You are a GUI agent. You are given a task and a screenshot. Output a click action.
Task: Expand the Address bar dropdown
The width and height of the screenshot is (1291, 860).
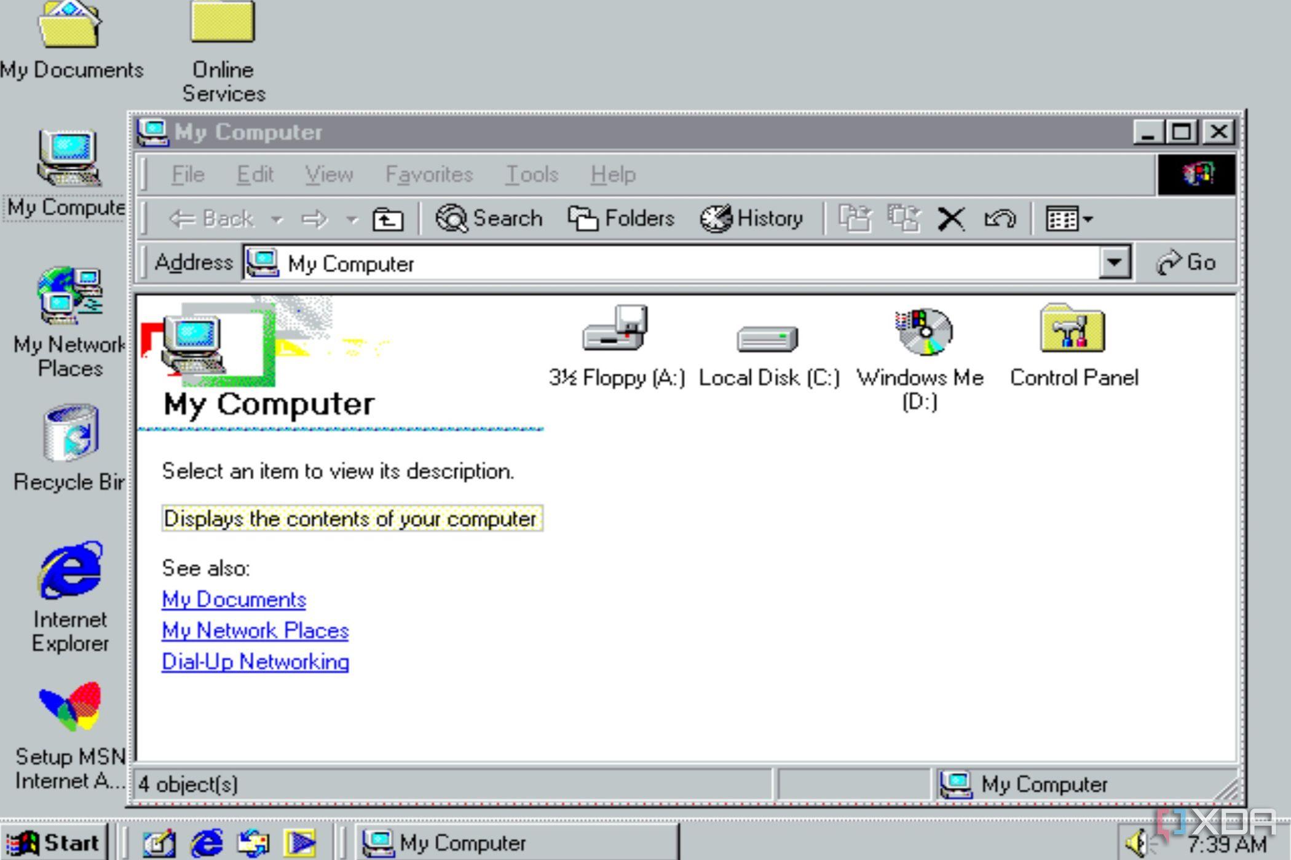point(1117,263)
